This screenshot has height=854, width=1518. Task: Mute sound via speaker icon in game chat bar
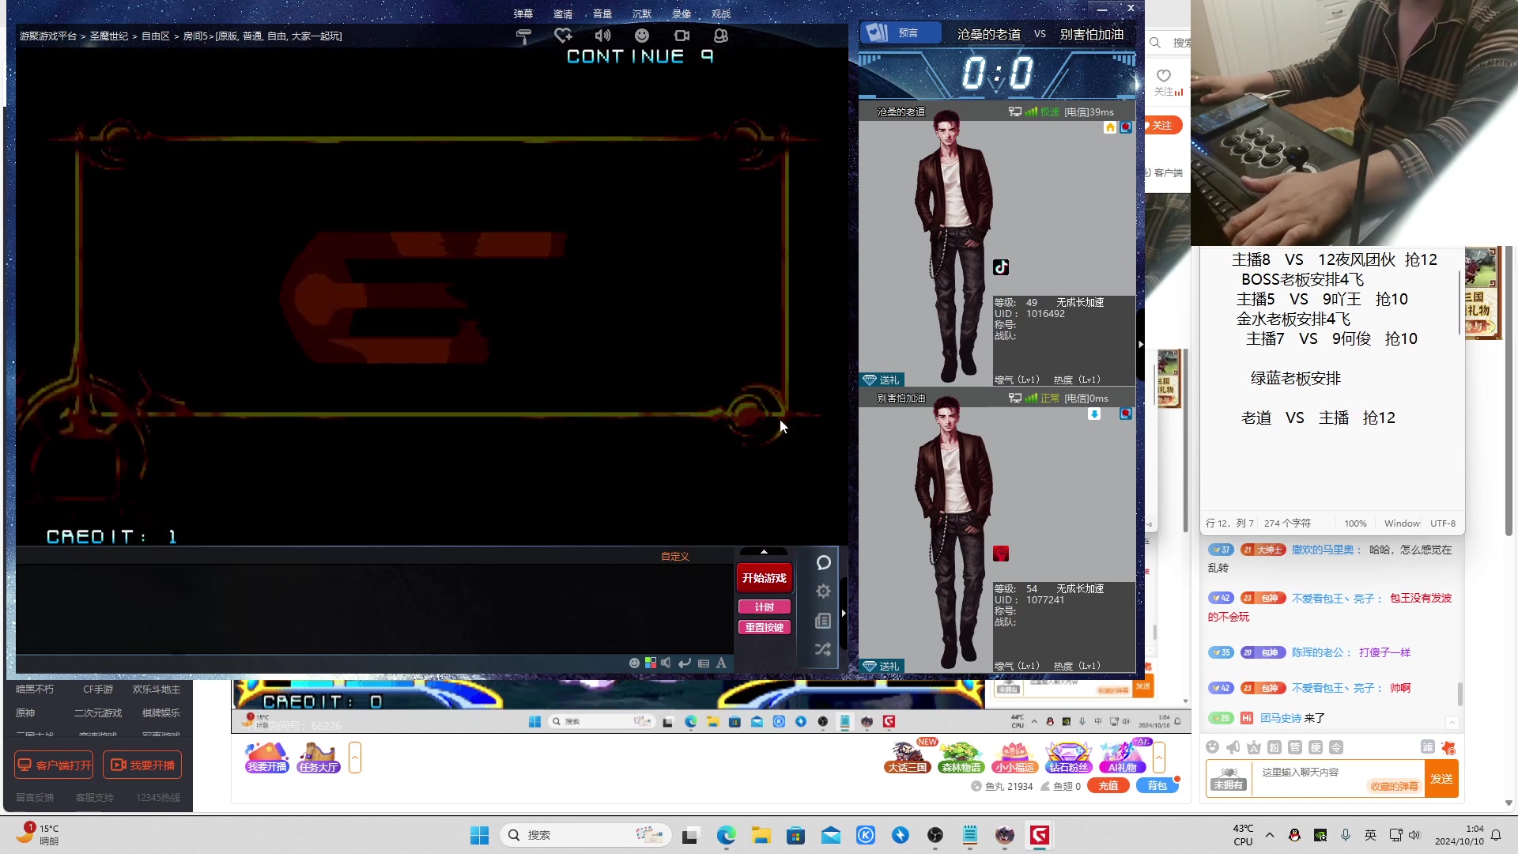pyautogui.click(x=666, y=663)
